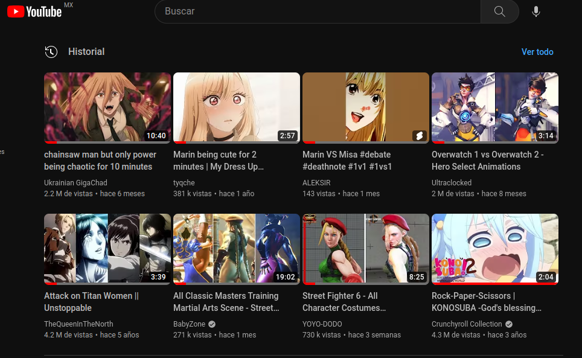This screenshot has height=358, width=582.
Task: Play Street Fighter 6 costumes thumbnail
Action: pos(366,249)
